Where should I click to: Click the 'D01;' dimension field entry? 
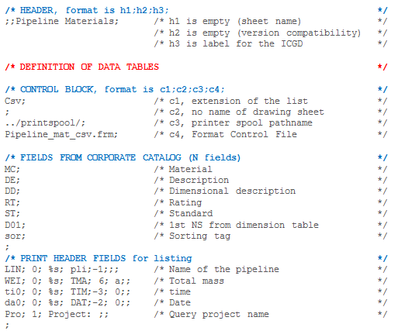[15, 225]
